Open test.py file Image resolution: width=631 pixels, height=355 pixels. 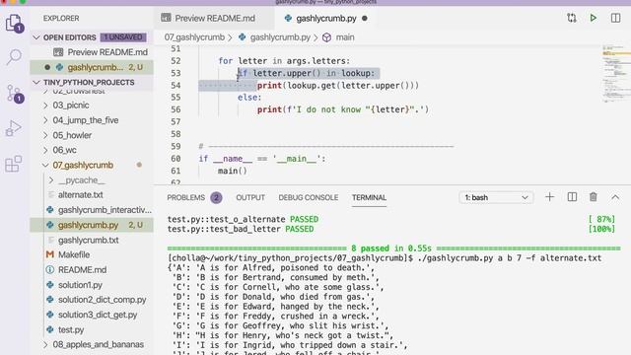pos(92,329)
